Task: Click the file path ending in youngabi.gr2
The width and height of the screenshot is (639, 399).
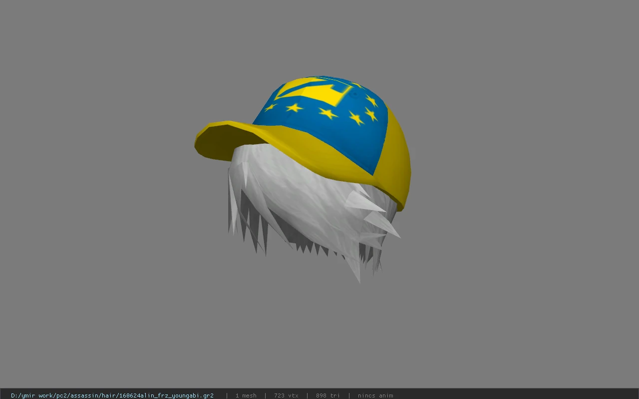Action: coord(112,396)
